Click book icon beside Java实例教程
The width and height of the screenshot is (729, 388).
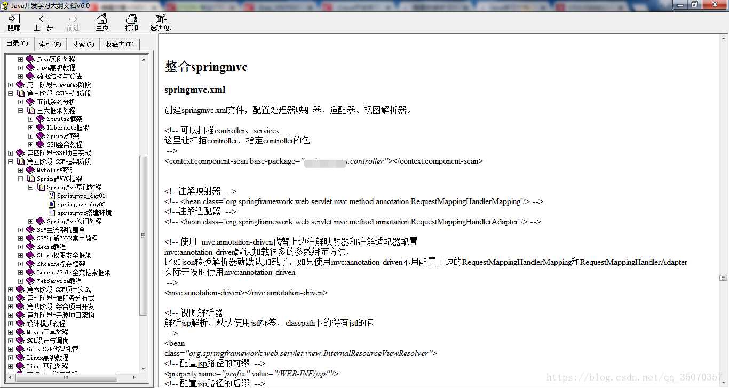tap(30, 59)
